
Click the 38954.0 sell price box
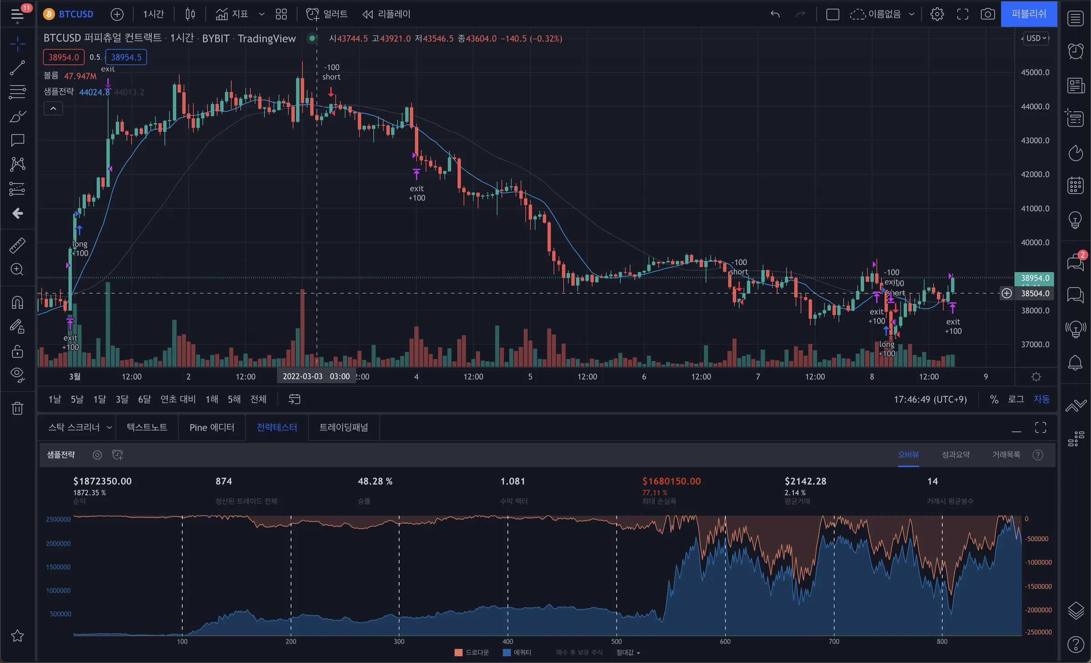point(64,57)
